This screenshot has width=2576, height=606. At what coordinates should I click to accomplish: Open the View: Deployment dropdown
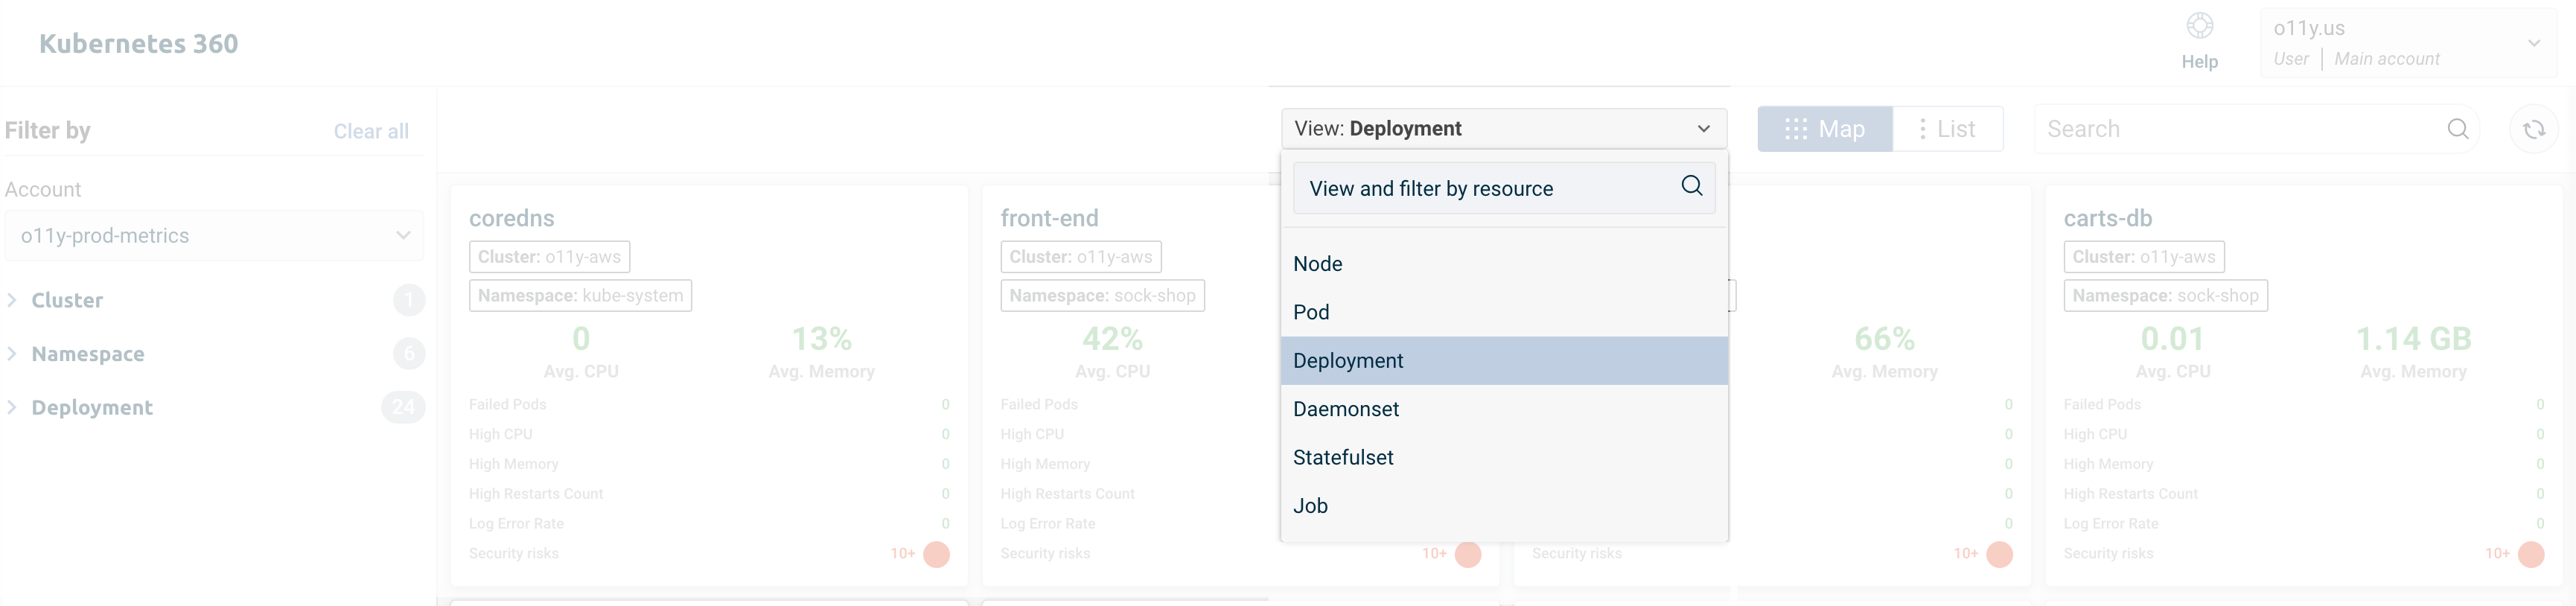(1503, 129)
